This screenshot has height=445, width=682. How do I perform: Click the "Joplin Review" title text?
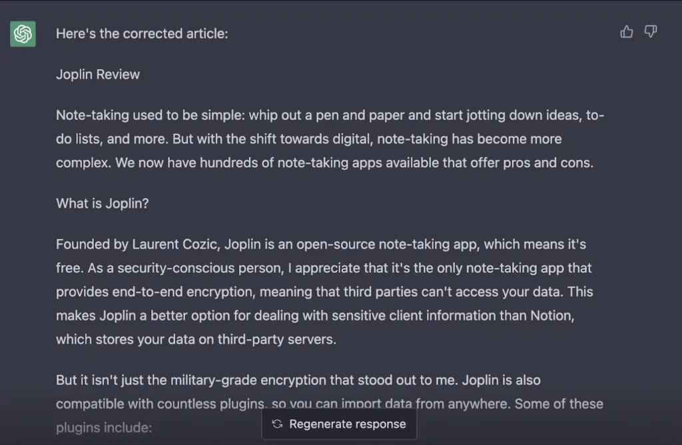click(98, 74)
